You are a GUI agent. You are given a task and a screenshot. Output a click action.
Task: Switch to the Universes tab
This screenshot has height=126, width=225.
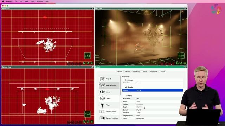tap(136, 71)
